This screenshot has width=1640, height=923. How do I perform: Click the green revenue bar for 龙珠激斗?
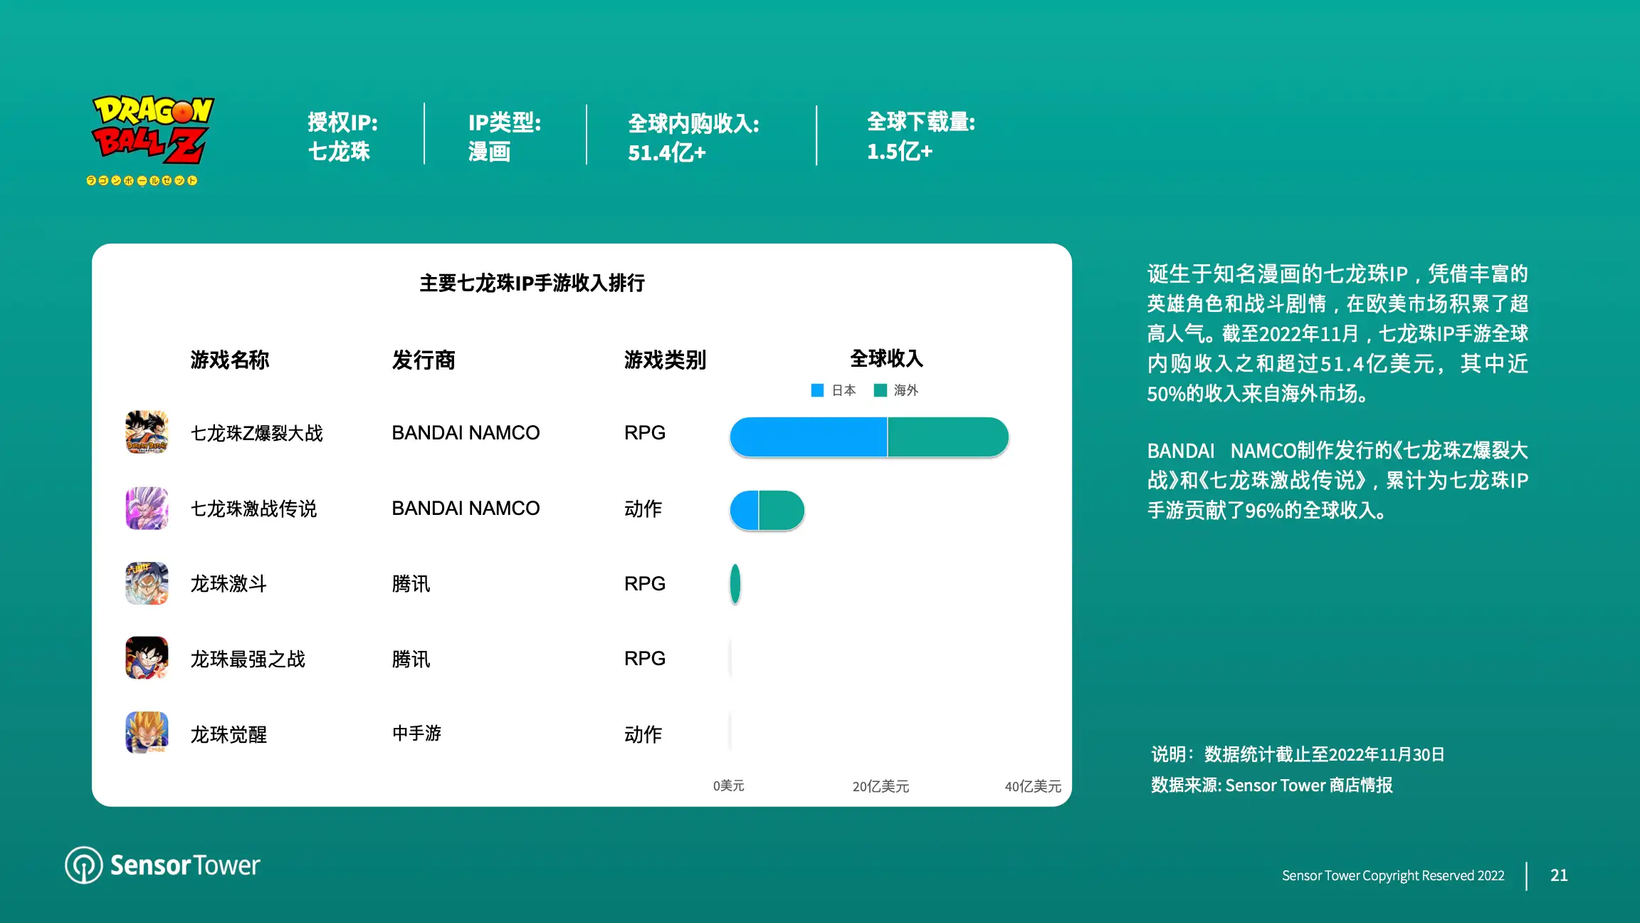[x=735, y=584]
